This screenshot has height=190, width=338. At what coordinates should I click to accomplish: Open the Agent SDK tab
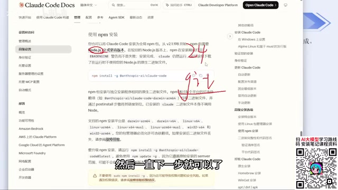(116, 17)
